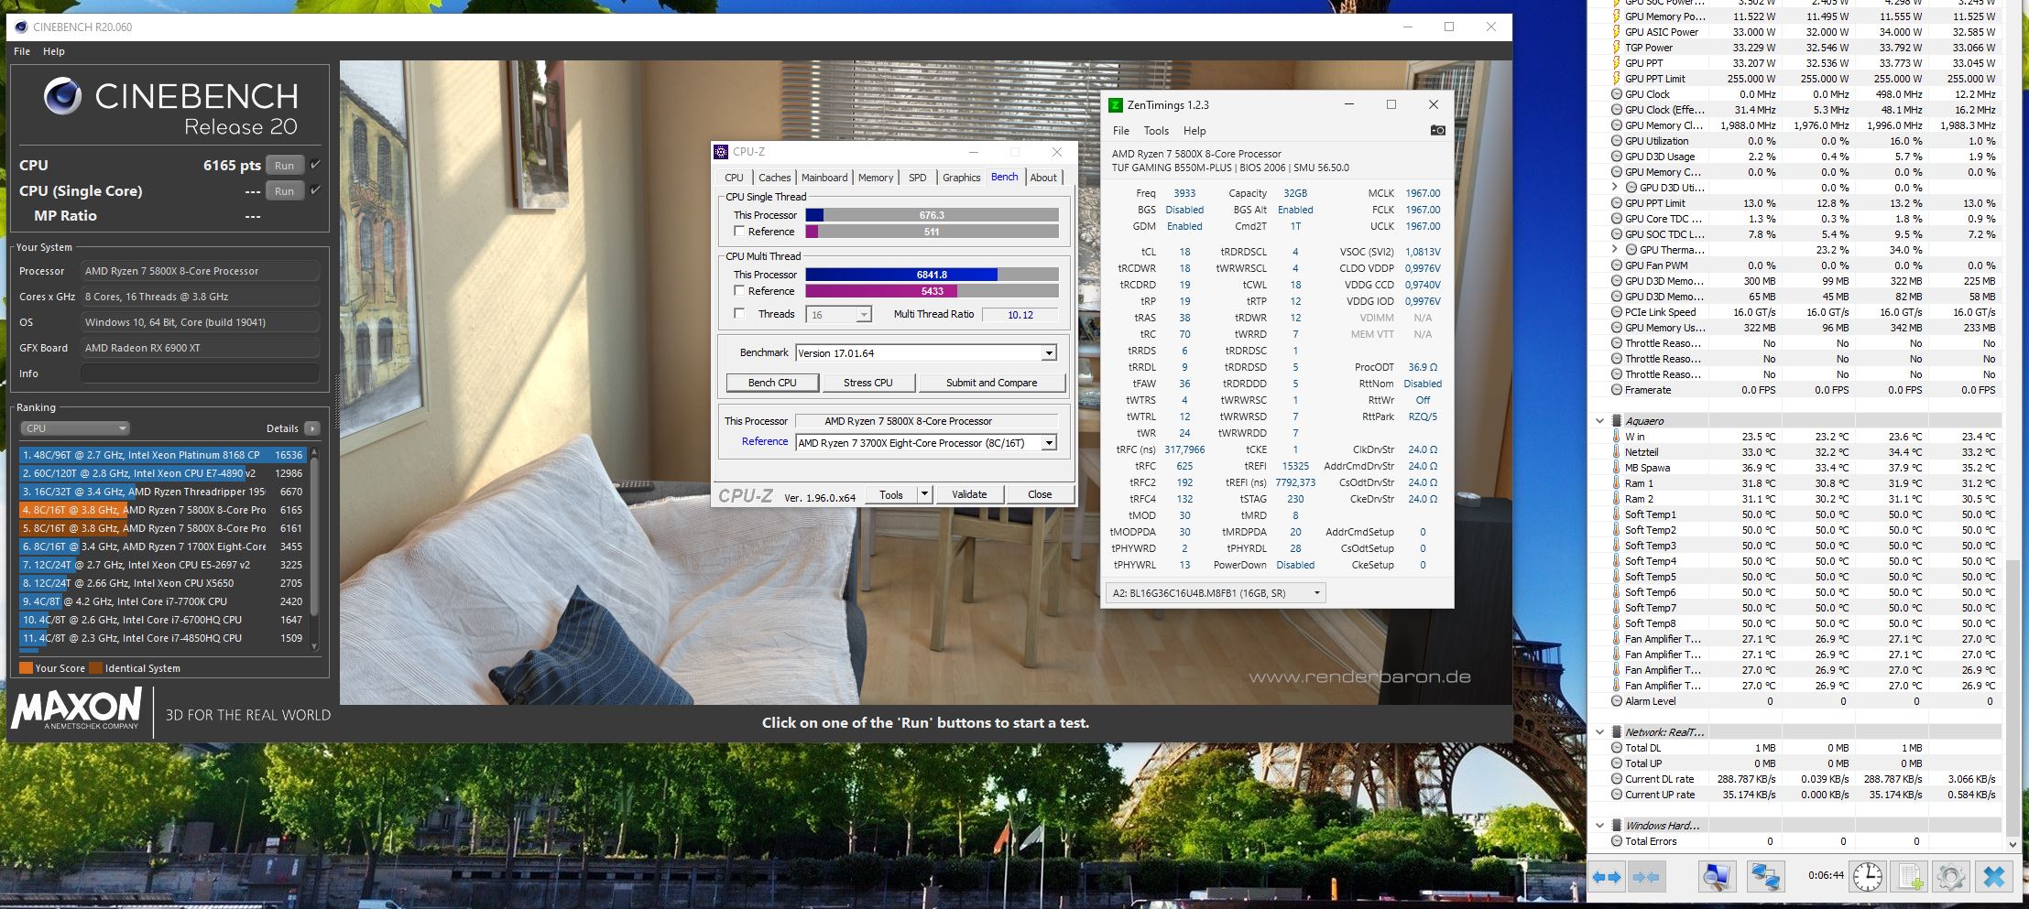Open the Ranking CPU dropdown in Cinebench
Screen dimensions: 2029x909
[x=75, y=428]
